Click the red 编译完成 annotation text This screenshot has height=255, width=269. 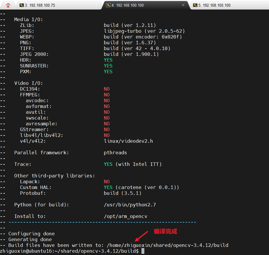pos(165,232)
